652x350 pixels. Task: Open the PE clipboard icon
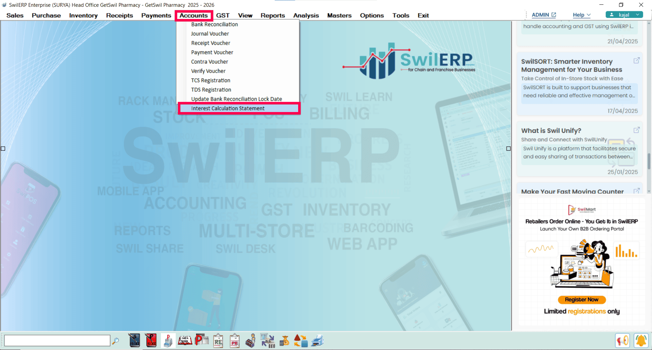click(x=235, y=340)
